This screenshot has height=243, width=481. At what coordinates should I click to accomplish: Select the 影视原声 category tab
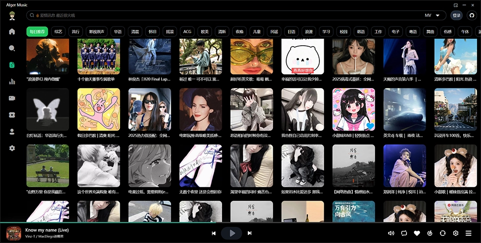pos(97,32)
